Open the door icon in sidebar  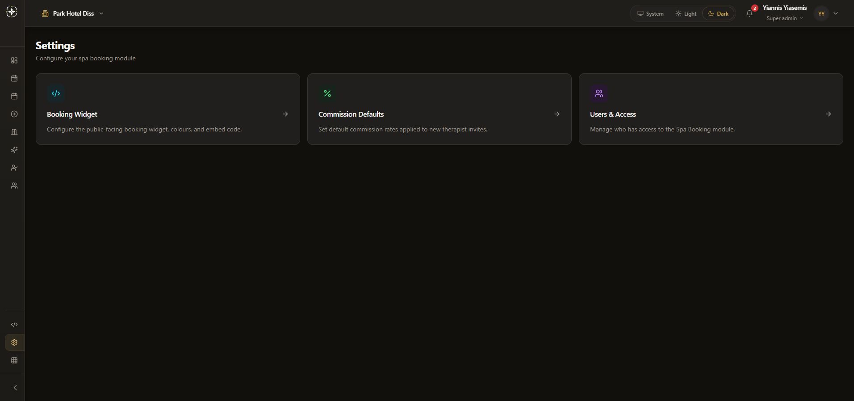pyautogui.click(x=14, y=132)
